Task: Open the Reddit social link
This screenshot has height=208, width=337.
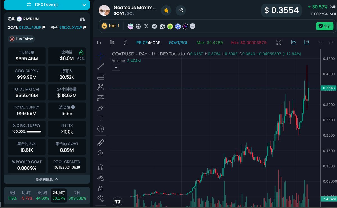Action: [x=162, y=26]
